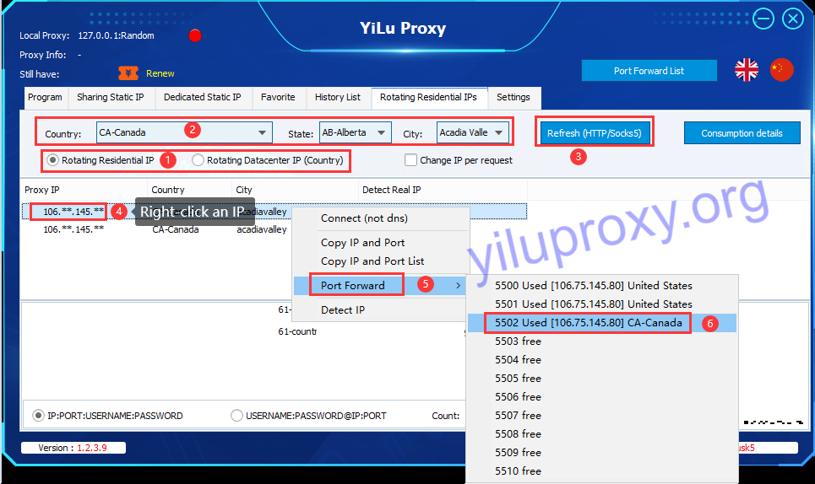Image resolution: width=815 pixels, height=484 pixels.
Task: Select port 5500 Used United States
Action: [602, 286]
